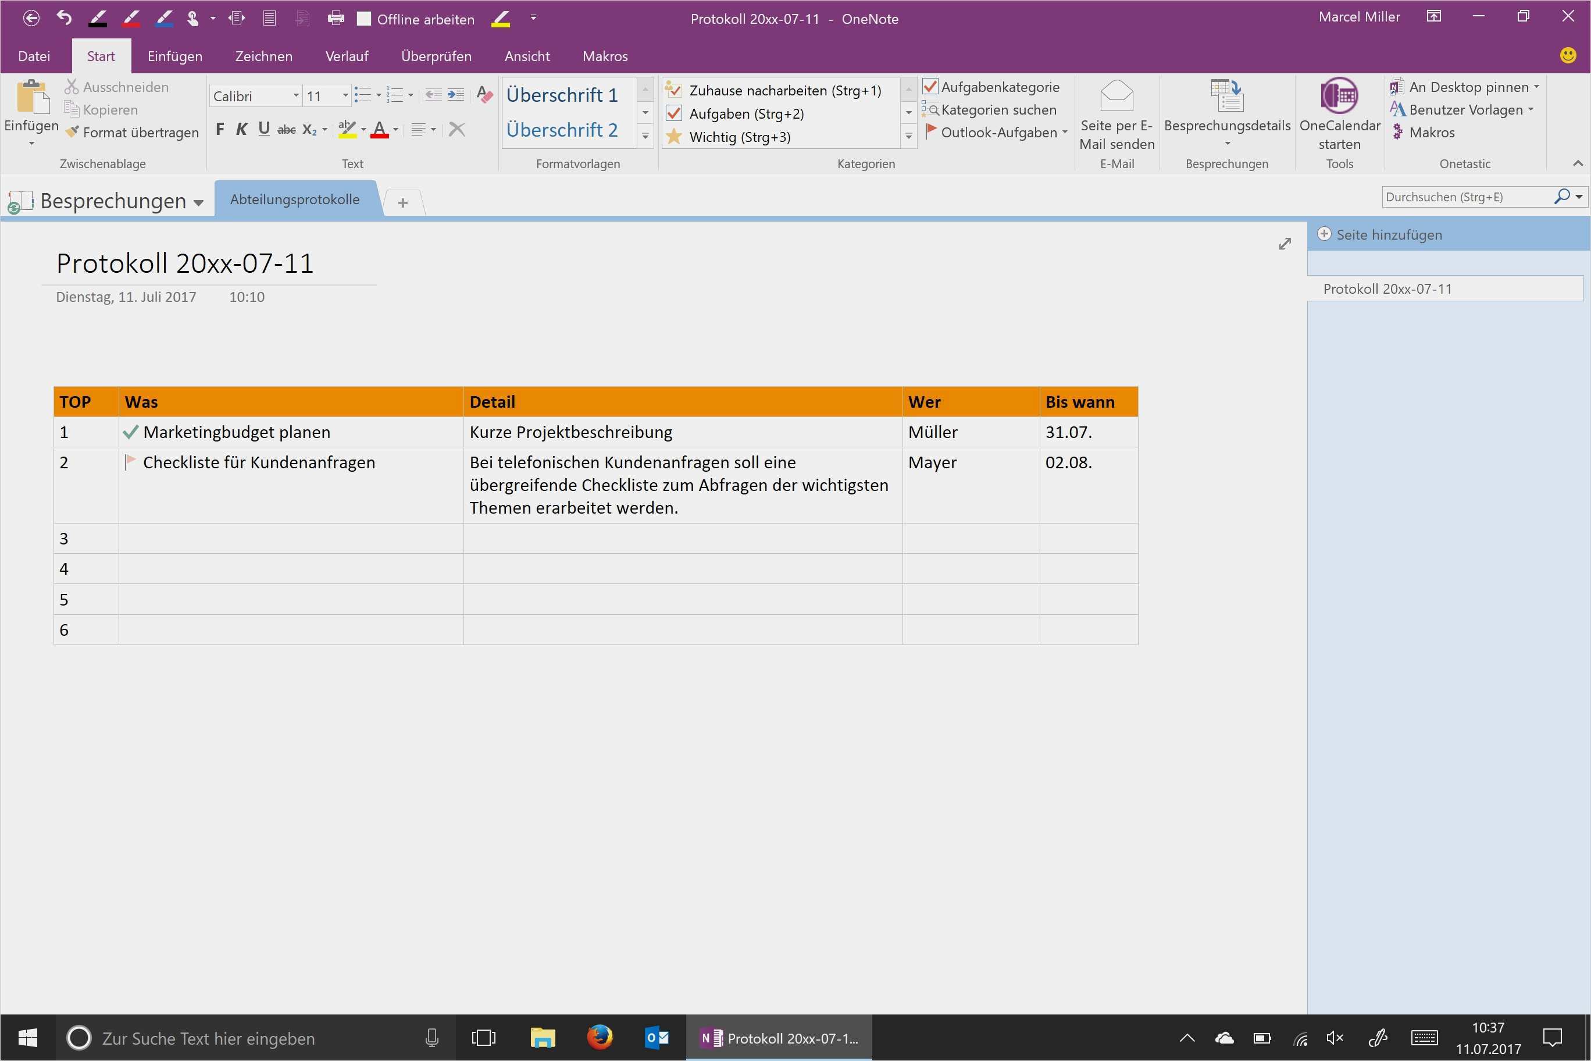Screen dimensions: 1591x1061
Task: Apply the Überschrift 1 style
Action: tap(562, 95)
